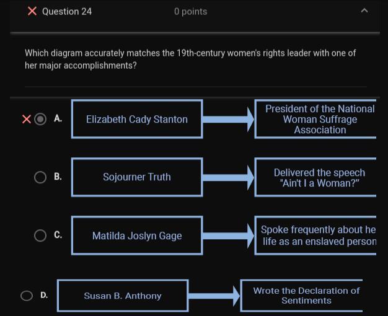
Task: Click the Elizabeth Cady Stanton box
Action: [137, 119]
